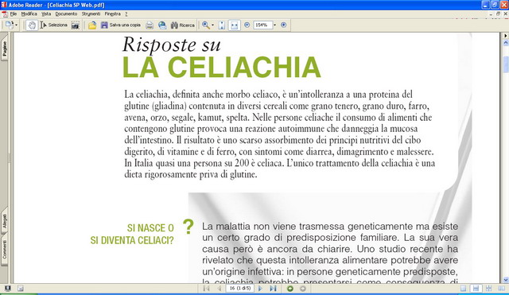Expand the zoom percentage dropdown arrow
Screen dimensions: 509x295
point(275,25)
